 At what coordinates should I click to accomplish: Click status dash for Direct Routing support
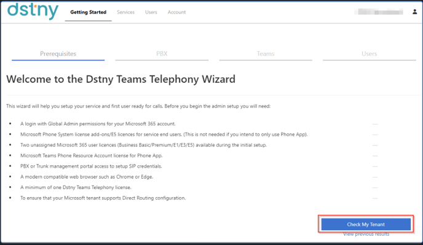[x=375, y=198]
